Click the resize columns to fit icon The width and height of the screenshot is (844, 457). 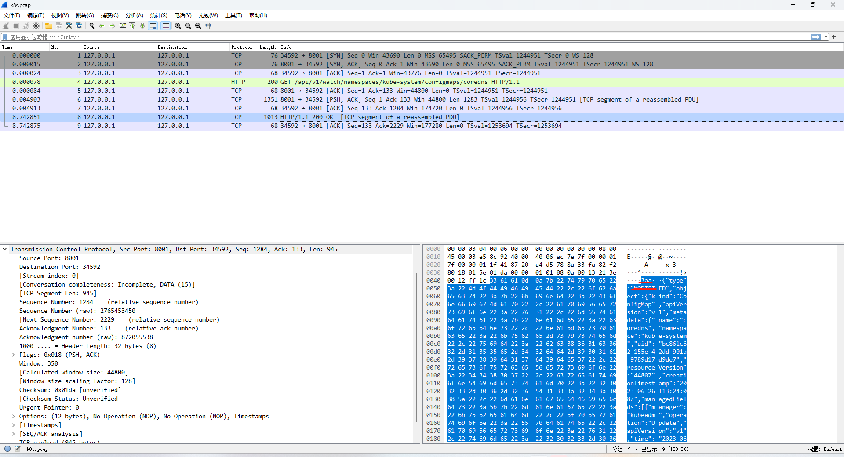208,26
